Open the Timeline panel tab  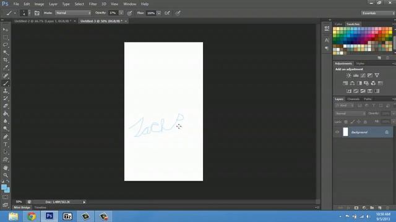pos(40,207)
